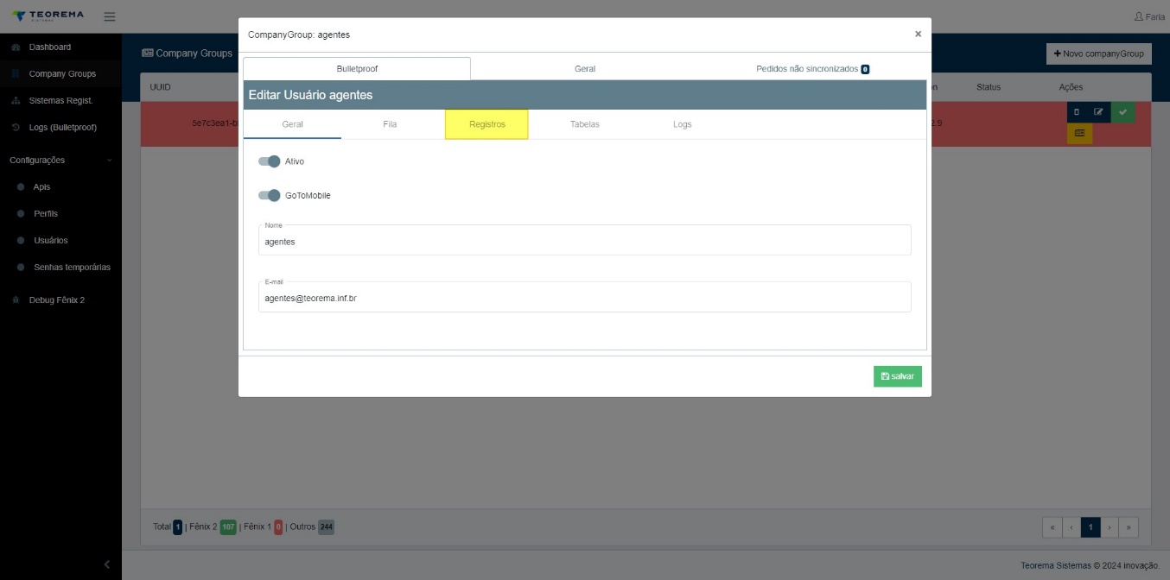Go to last page with double-right arrow
The width and height of the screenshot is (1170, 580).
pos(1129,527)
